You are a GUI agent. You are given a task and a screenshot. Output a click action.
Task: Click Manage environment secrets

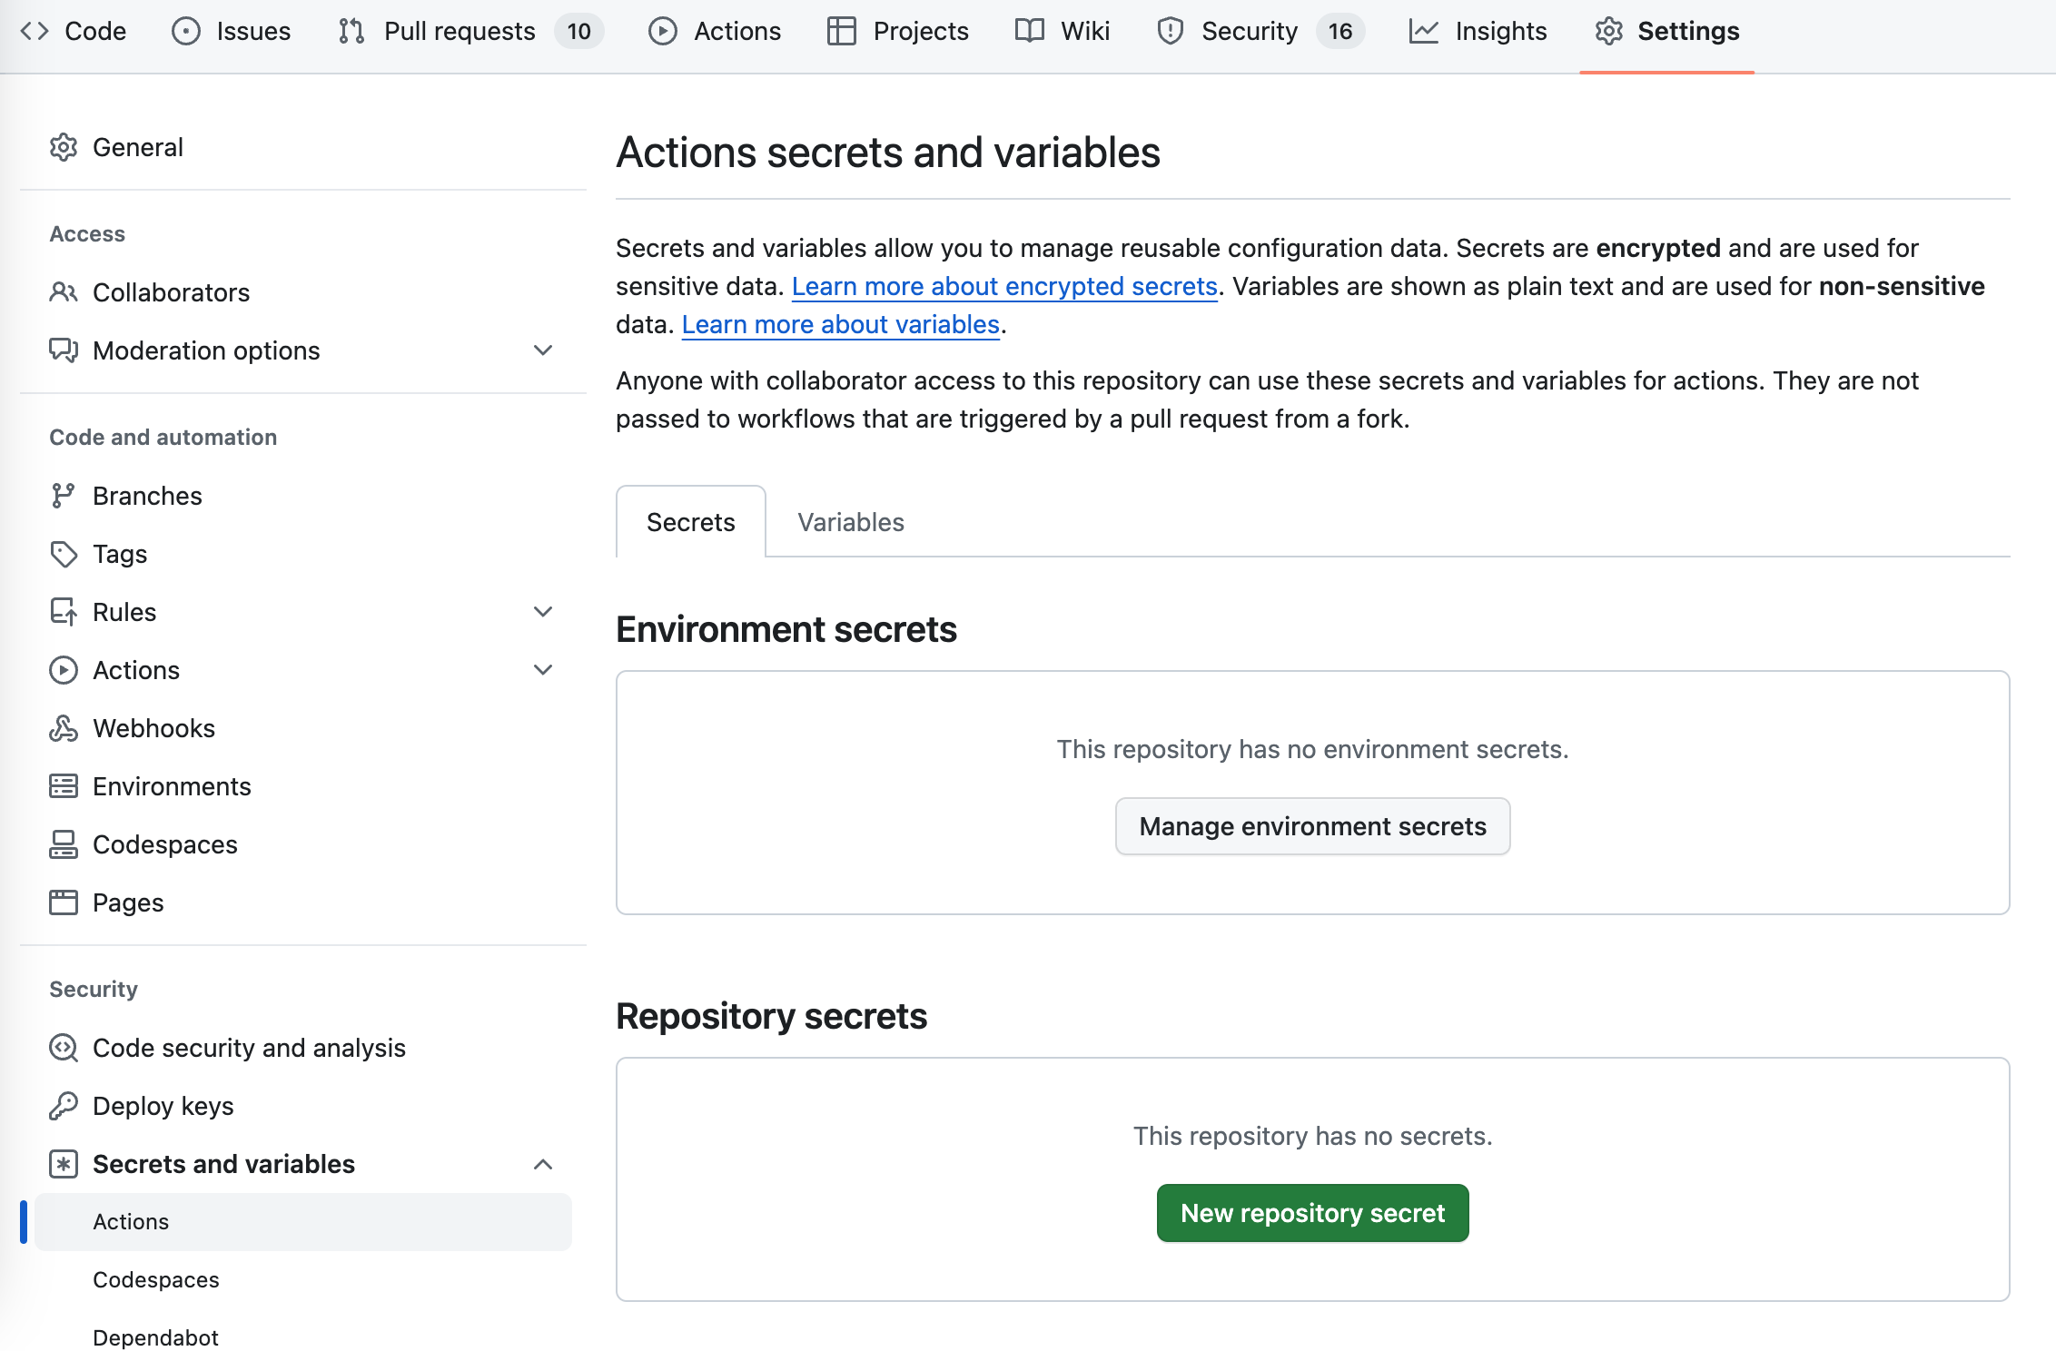click(x=1312, y=825)
